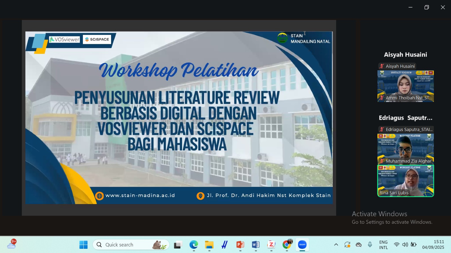Switch to PowerPoint from the taskbar

pyautogui.click(x=240, y=245)
